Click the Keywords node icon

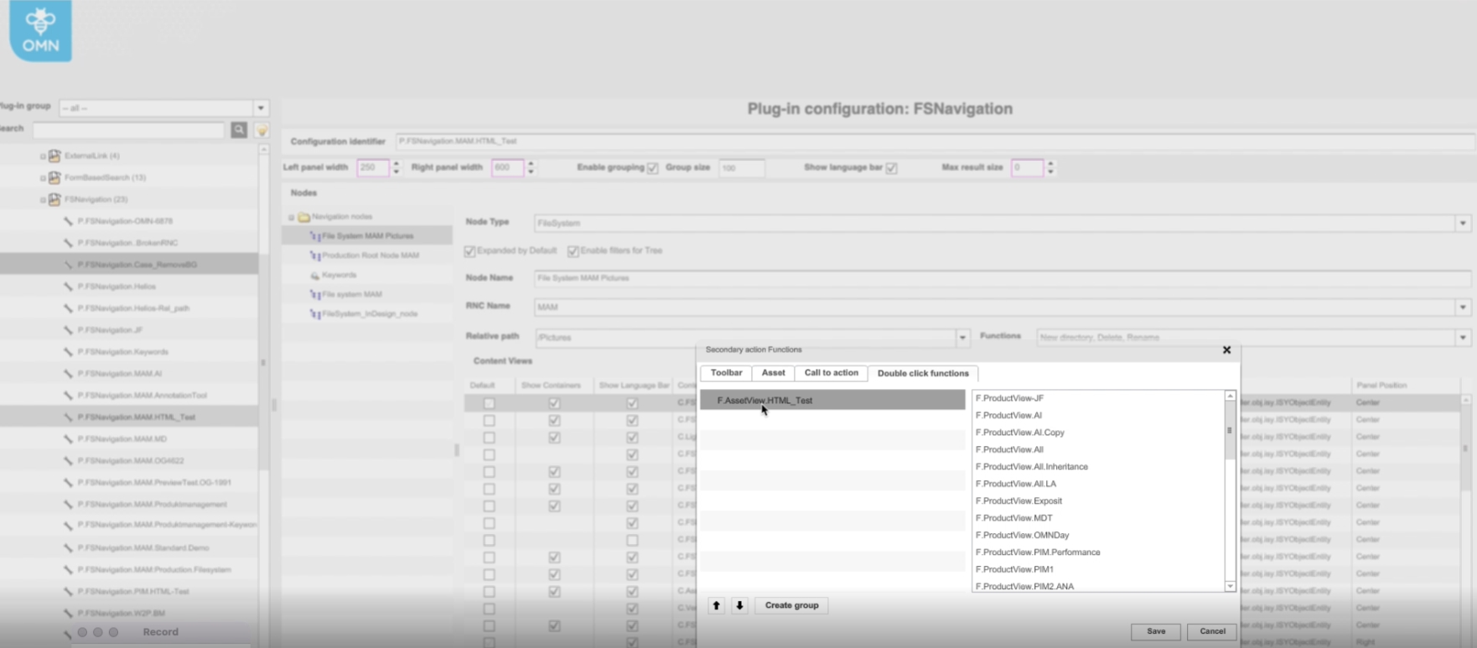click(315, 275)
